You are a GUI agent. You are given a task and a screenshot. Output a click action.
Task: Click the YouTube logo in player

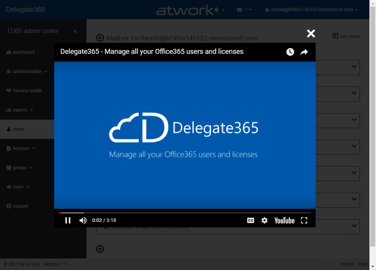pos(284,220)
